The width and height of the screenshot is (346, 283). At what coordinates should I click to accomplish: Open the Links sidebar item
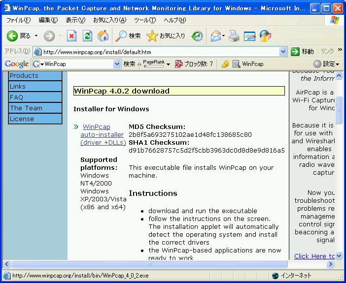(x=35, y=87)
